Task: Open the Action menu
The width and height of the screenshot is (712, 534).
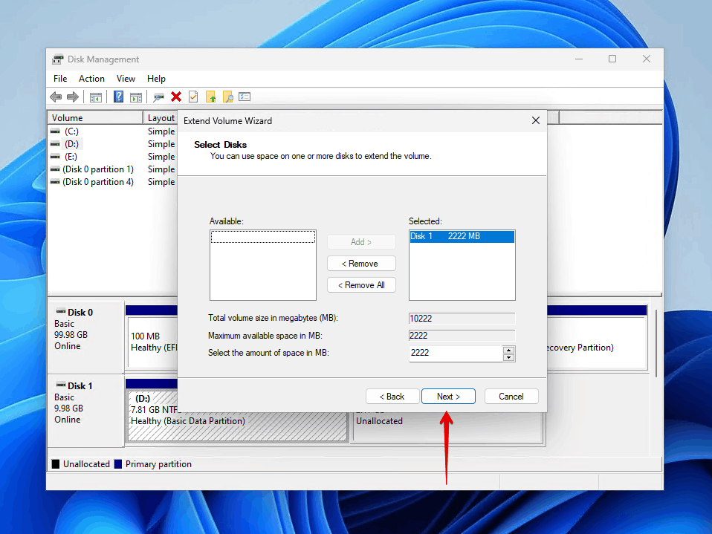Action: tap(91, 78)
